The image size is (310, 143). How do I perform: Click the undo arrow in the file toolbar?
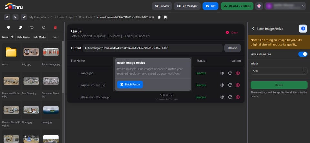(x=32, y=27)
